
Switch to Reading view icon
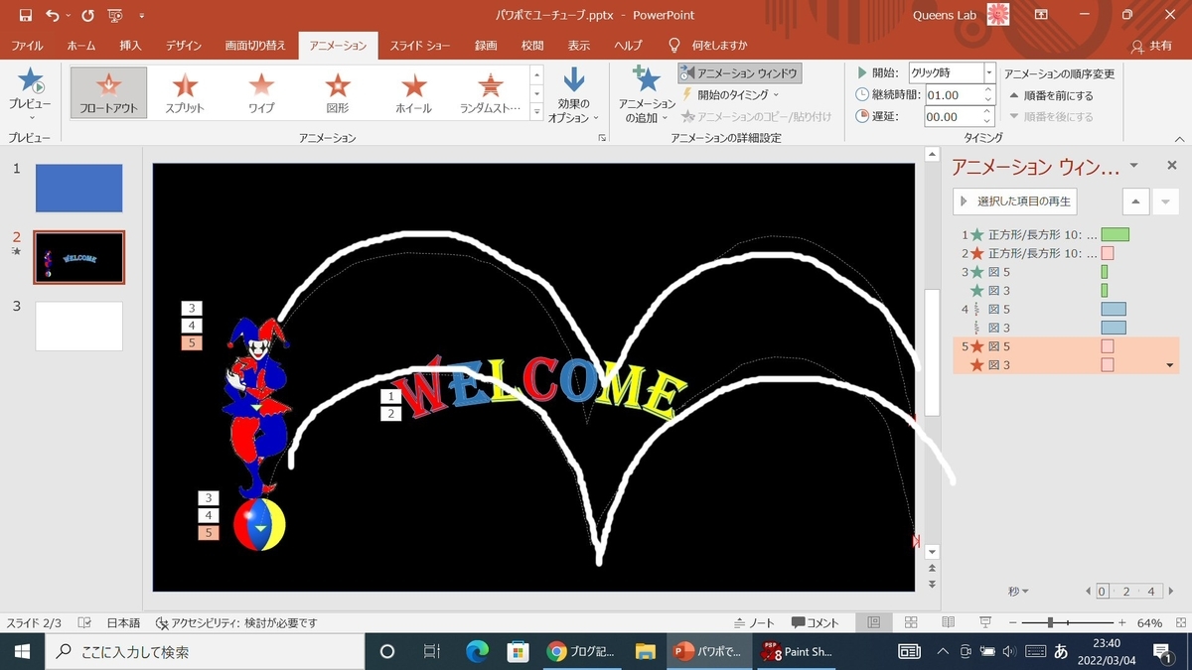948,622
